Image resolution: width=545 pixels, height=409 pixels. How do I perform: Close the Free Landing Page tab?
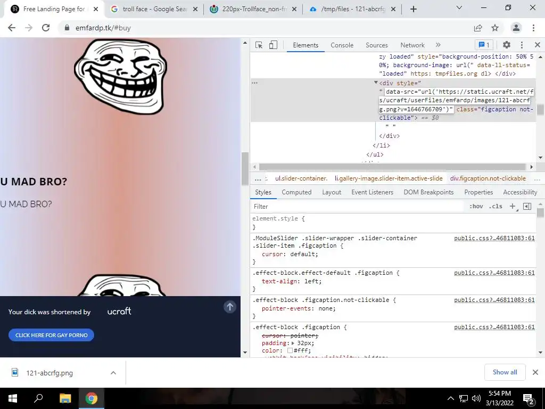coord(96,9)
